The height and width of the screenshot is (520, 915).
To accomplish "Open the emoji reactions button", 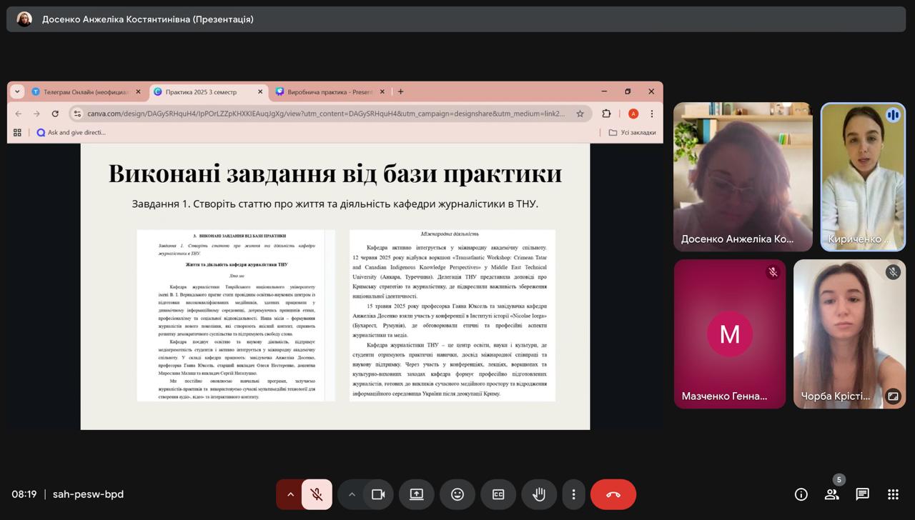I will 457,494.
